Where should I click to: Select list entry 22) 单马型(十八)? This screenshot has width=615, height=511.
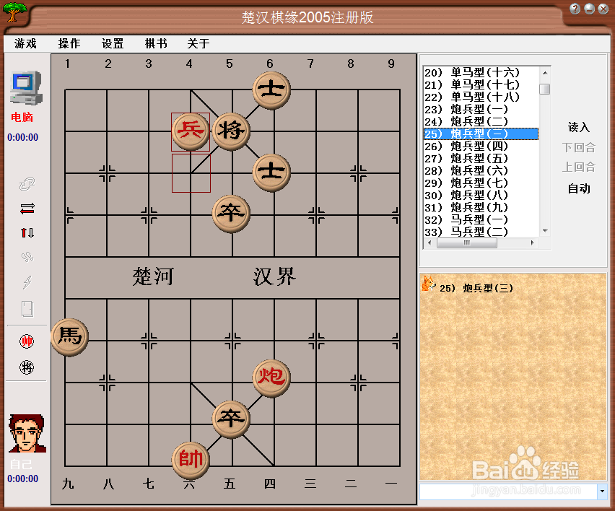point(481,97)
